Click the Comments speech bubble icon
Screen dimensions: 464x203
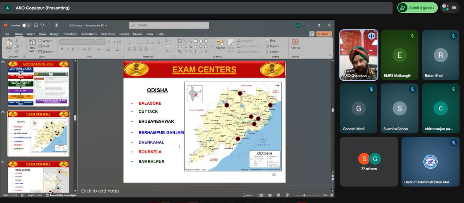pyautogui.click(x=312, y=34)
